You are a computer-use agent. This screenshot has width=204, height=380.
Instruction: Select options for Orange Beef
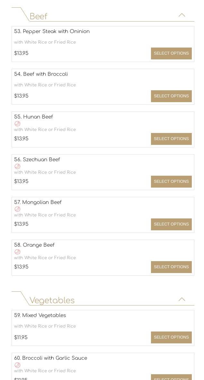click(x=171, y=267)
